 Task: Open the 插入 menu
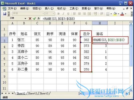point(49,9)
